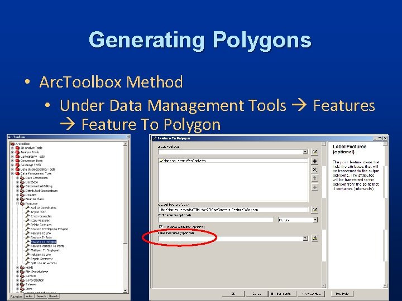This screenshot has width=402, height=301.
Task: Select the Indexes toolset
Action: (x=31, y=284)
